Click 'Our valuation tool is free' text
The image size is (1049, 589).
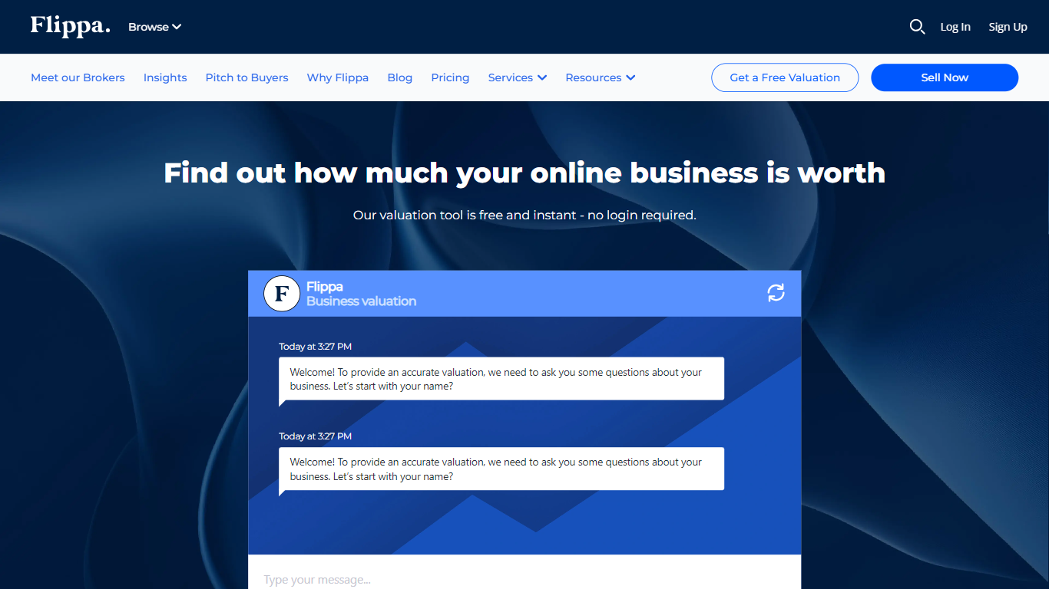click(x=524, y=216)
